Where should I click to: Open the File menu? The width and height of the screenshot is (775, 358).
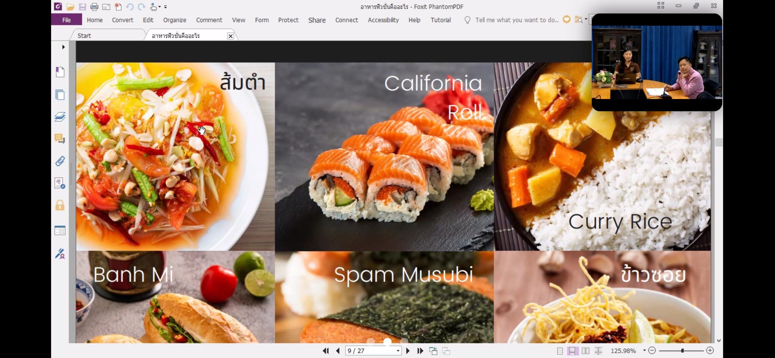pos(67,20)
